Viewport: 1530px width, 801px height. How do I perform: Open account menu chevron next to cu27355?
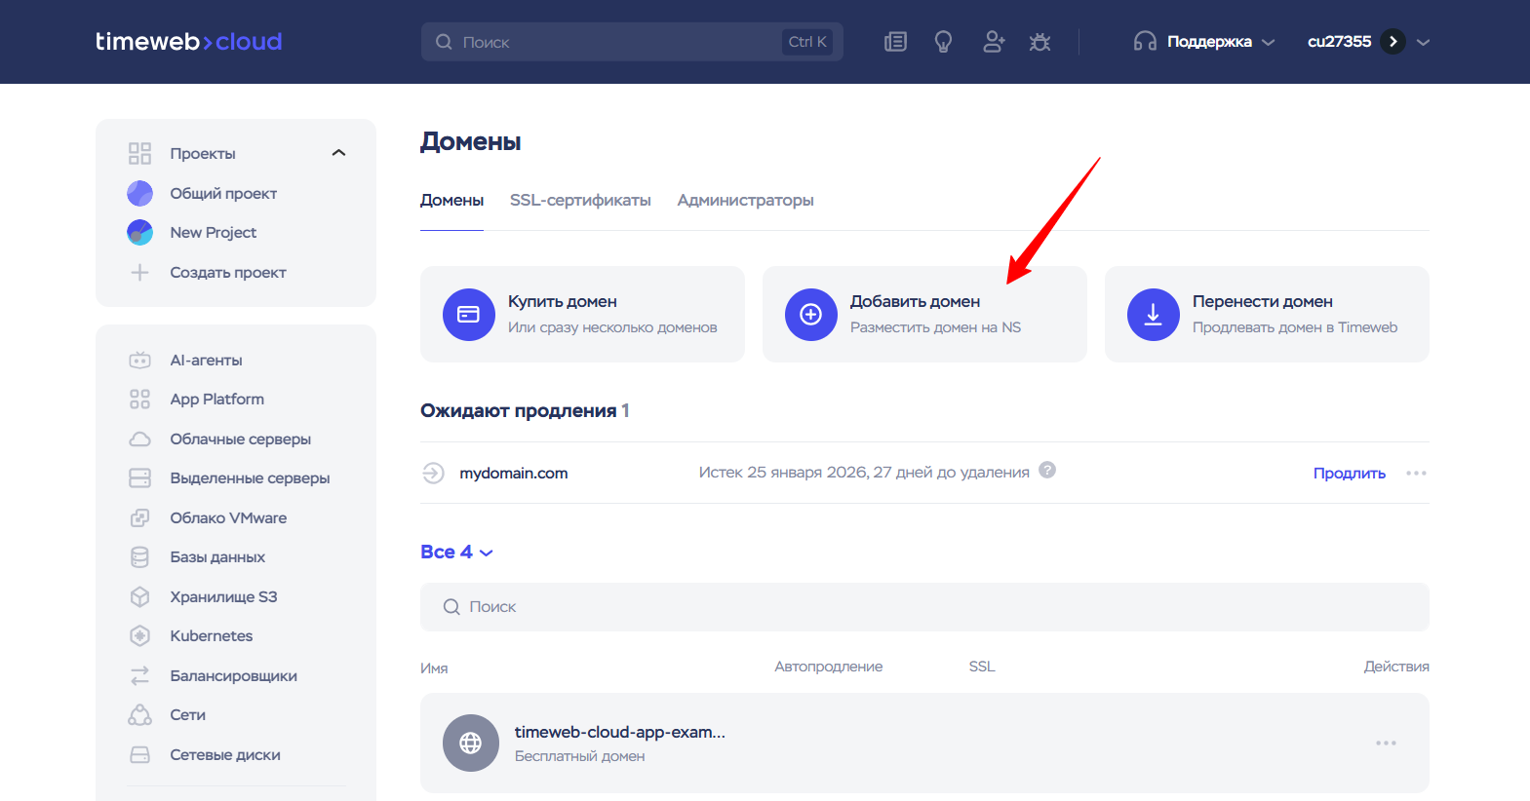pos(1423,42)
